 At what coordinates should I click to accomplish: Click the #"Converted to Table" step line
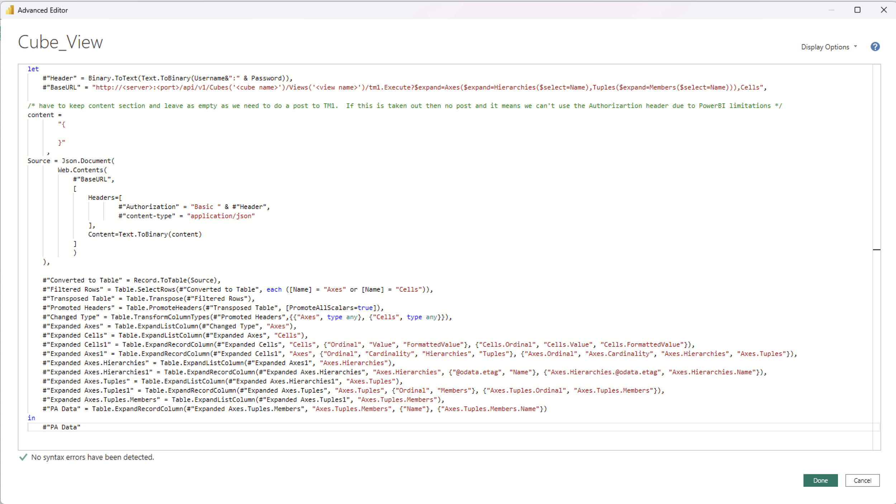[x=132, y=280]
